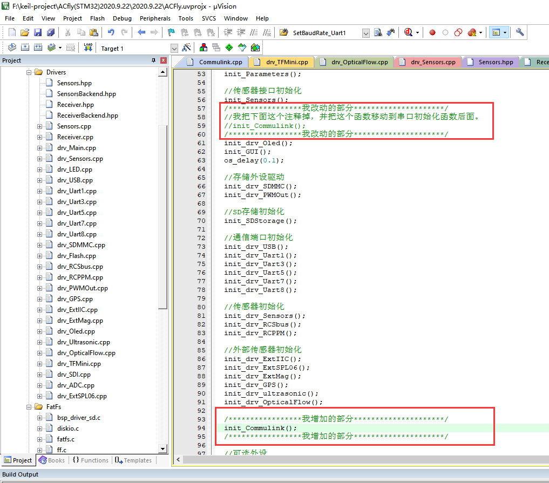The width and height of the screenshot is (549, 483).
Task: Open the Target 1 selection dropdown
Action: [x=174, y=49]
